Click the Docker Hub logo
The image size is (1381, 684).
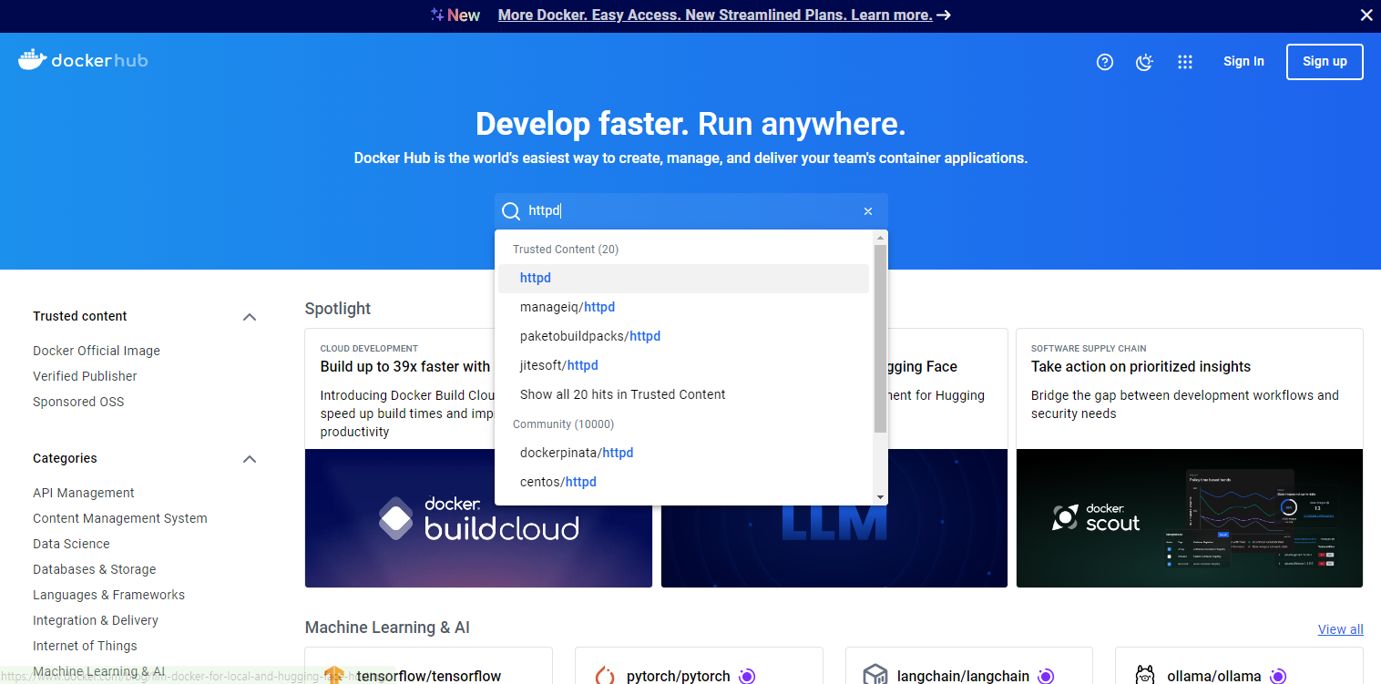(83, 61)
